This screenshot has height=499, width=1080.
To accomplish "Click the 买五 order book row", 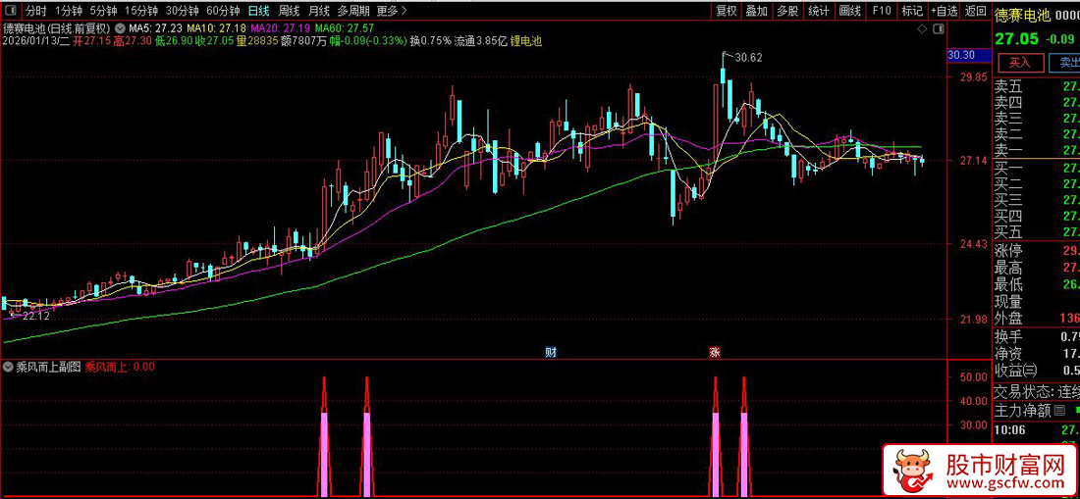I will (x=1036, y=231).
